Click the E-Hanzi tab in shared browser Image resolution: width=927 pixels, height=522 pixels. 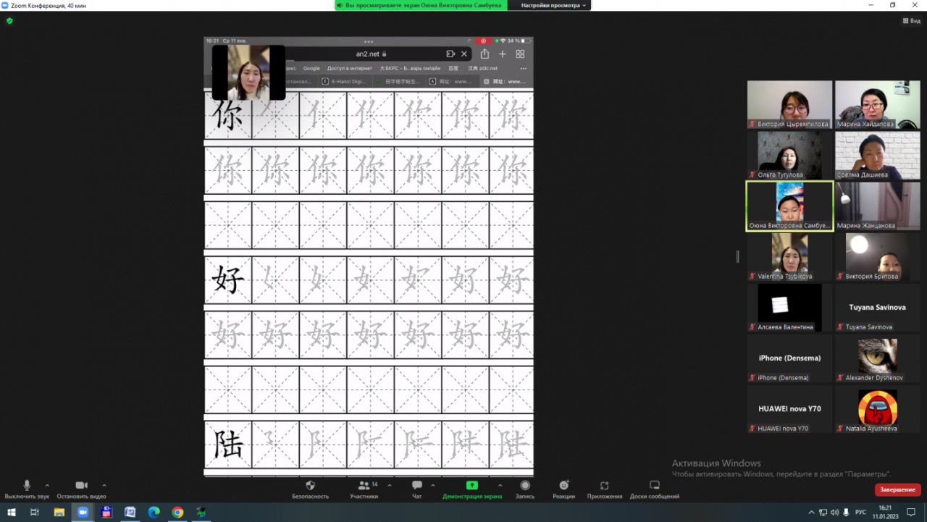(345, 82)
